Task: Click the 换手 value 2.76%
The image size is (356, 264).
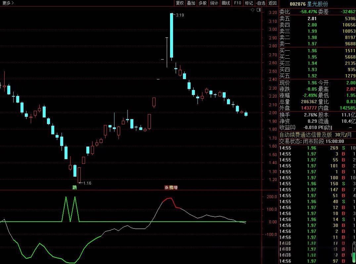Action: pyautogui.click(x=310, y=115)
